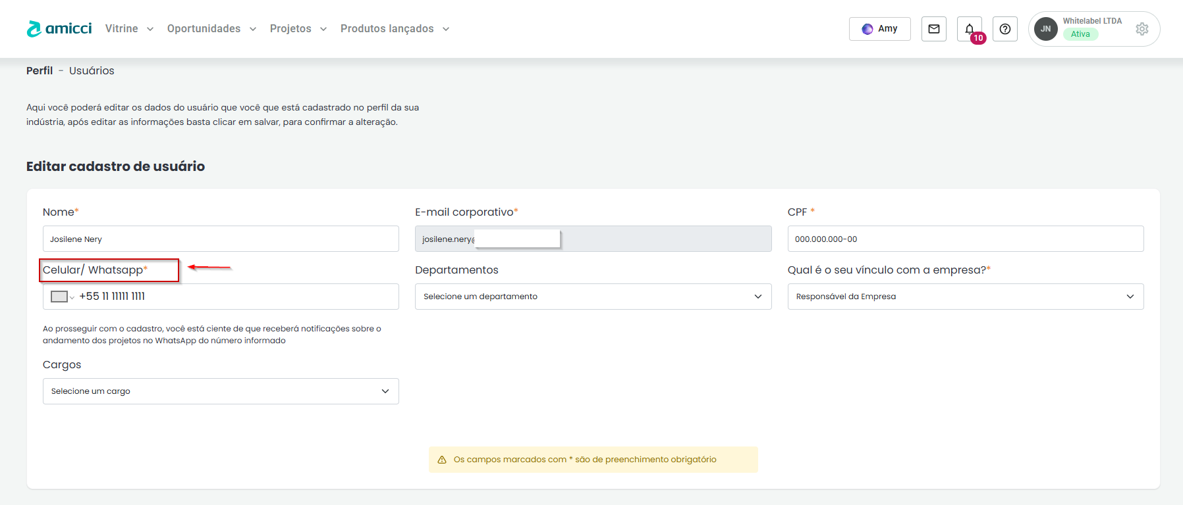Open the Amy assistant button
1183x505 pixels.
[x=879, y=29]
